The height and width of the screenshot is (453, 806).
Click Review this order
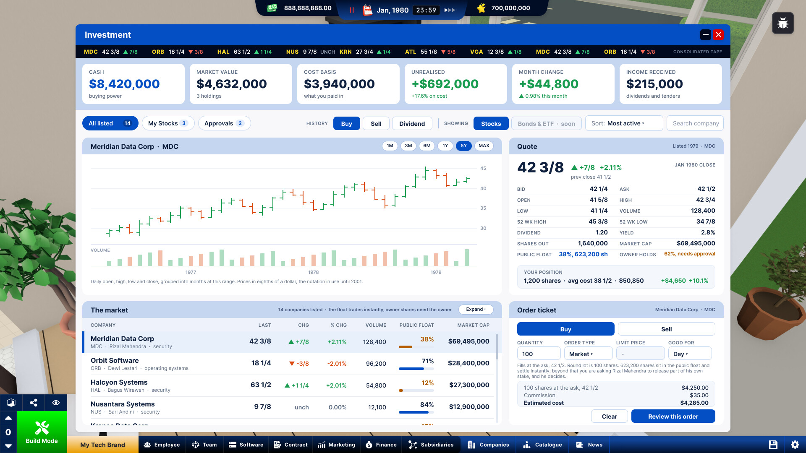tap(673, 417)
